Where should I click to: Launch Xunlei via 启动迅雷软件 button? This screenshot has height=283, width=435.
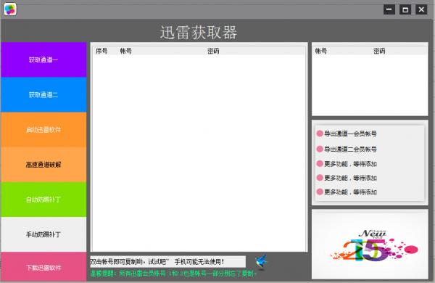click(x=43, y=129)
